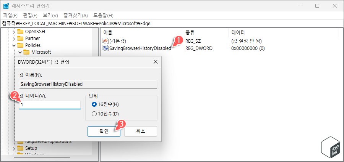Click the 0x00000000 (0) data cell
Screen dimensions: 344x162
coord(248,48)
